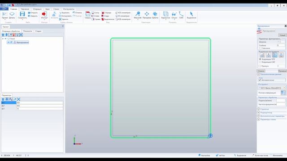Click Удалить (delete) X in the ribbon
287x161 pixels.
point(64,19)
